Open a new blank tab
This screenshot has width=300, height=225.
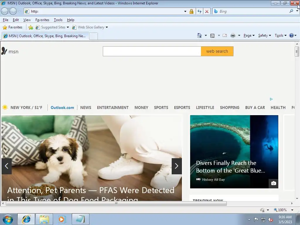(x=93, y=36)
